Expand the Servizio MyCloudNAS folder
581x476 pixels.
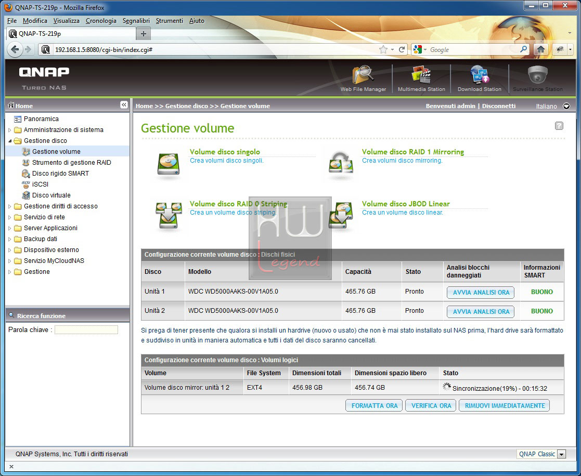(10, 261)
